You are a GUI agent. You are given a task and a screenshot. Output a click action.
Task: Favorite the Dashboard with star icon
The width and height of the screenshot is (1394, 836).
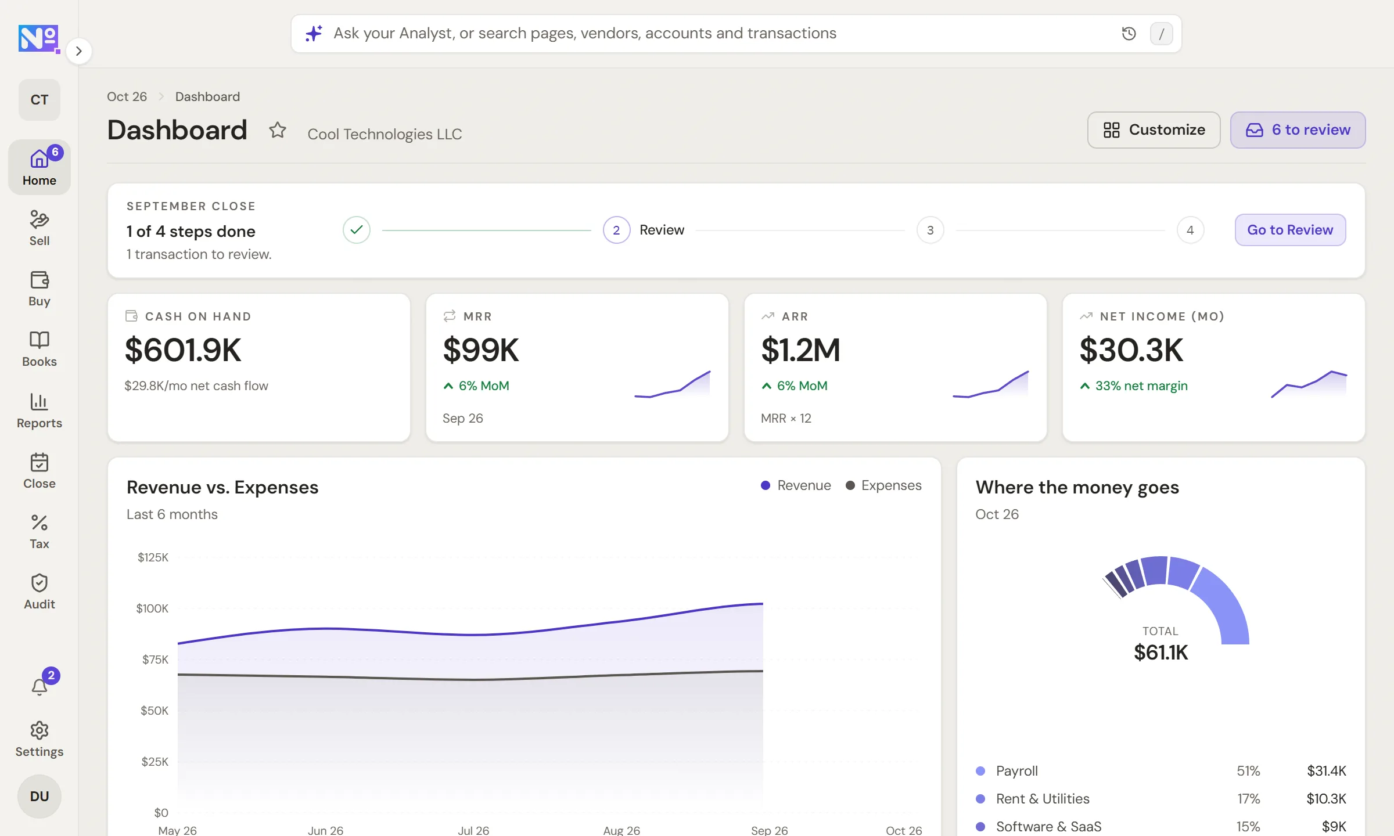278,130
